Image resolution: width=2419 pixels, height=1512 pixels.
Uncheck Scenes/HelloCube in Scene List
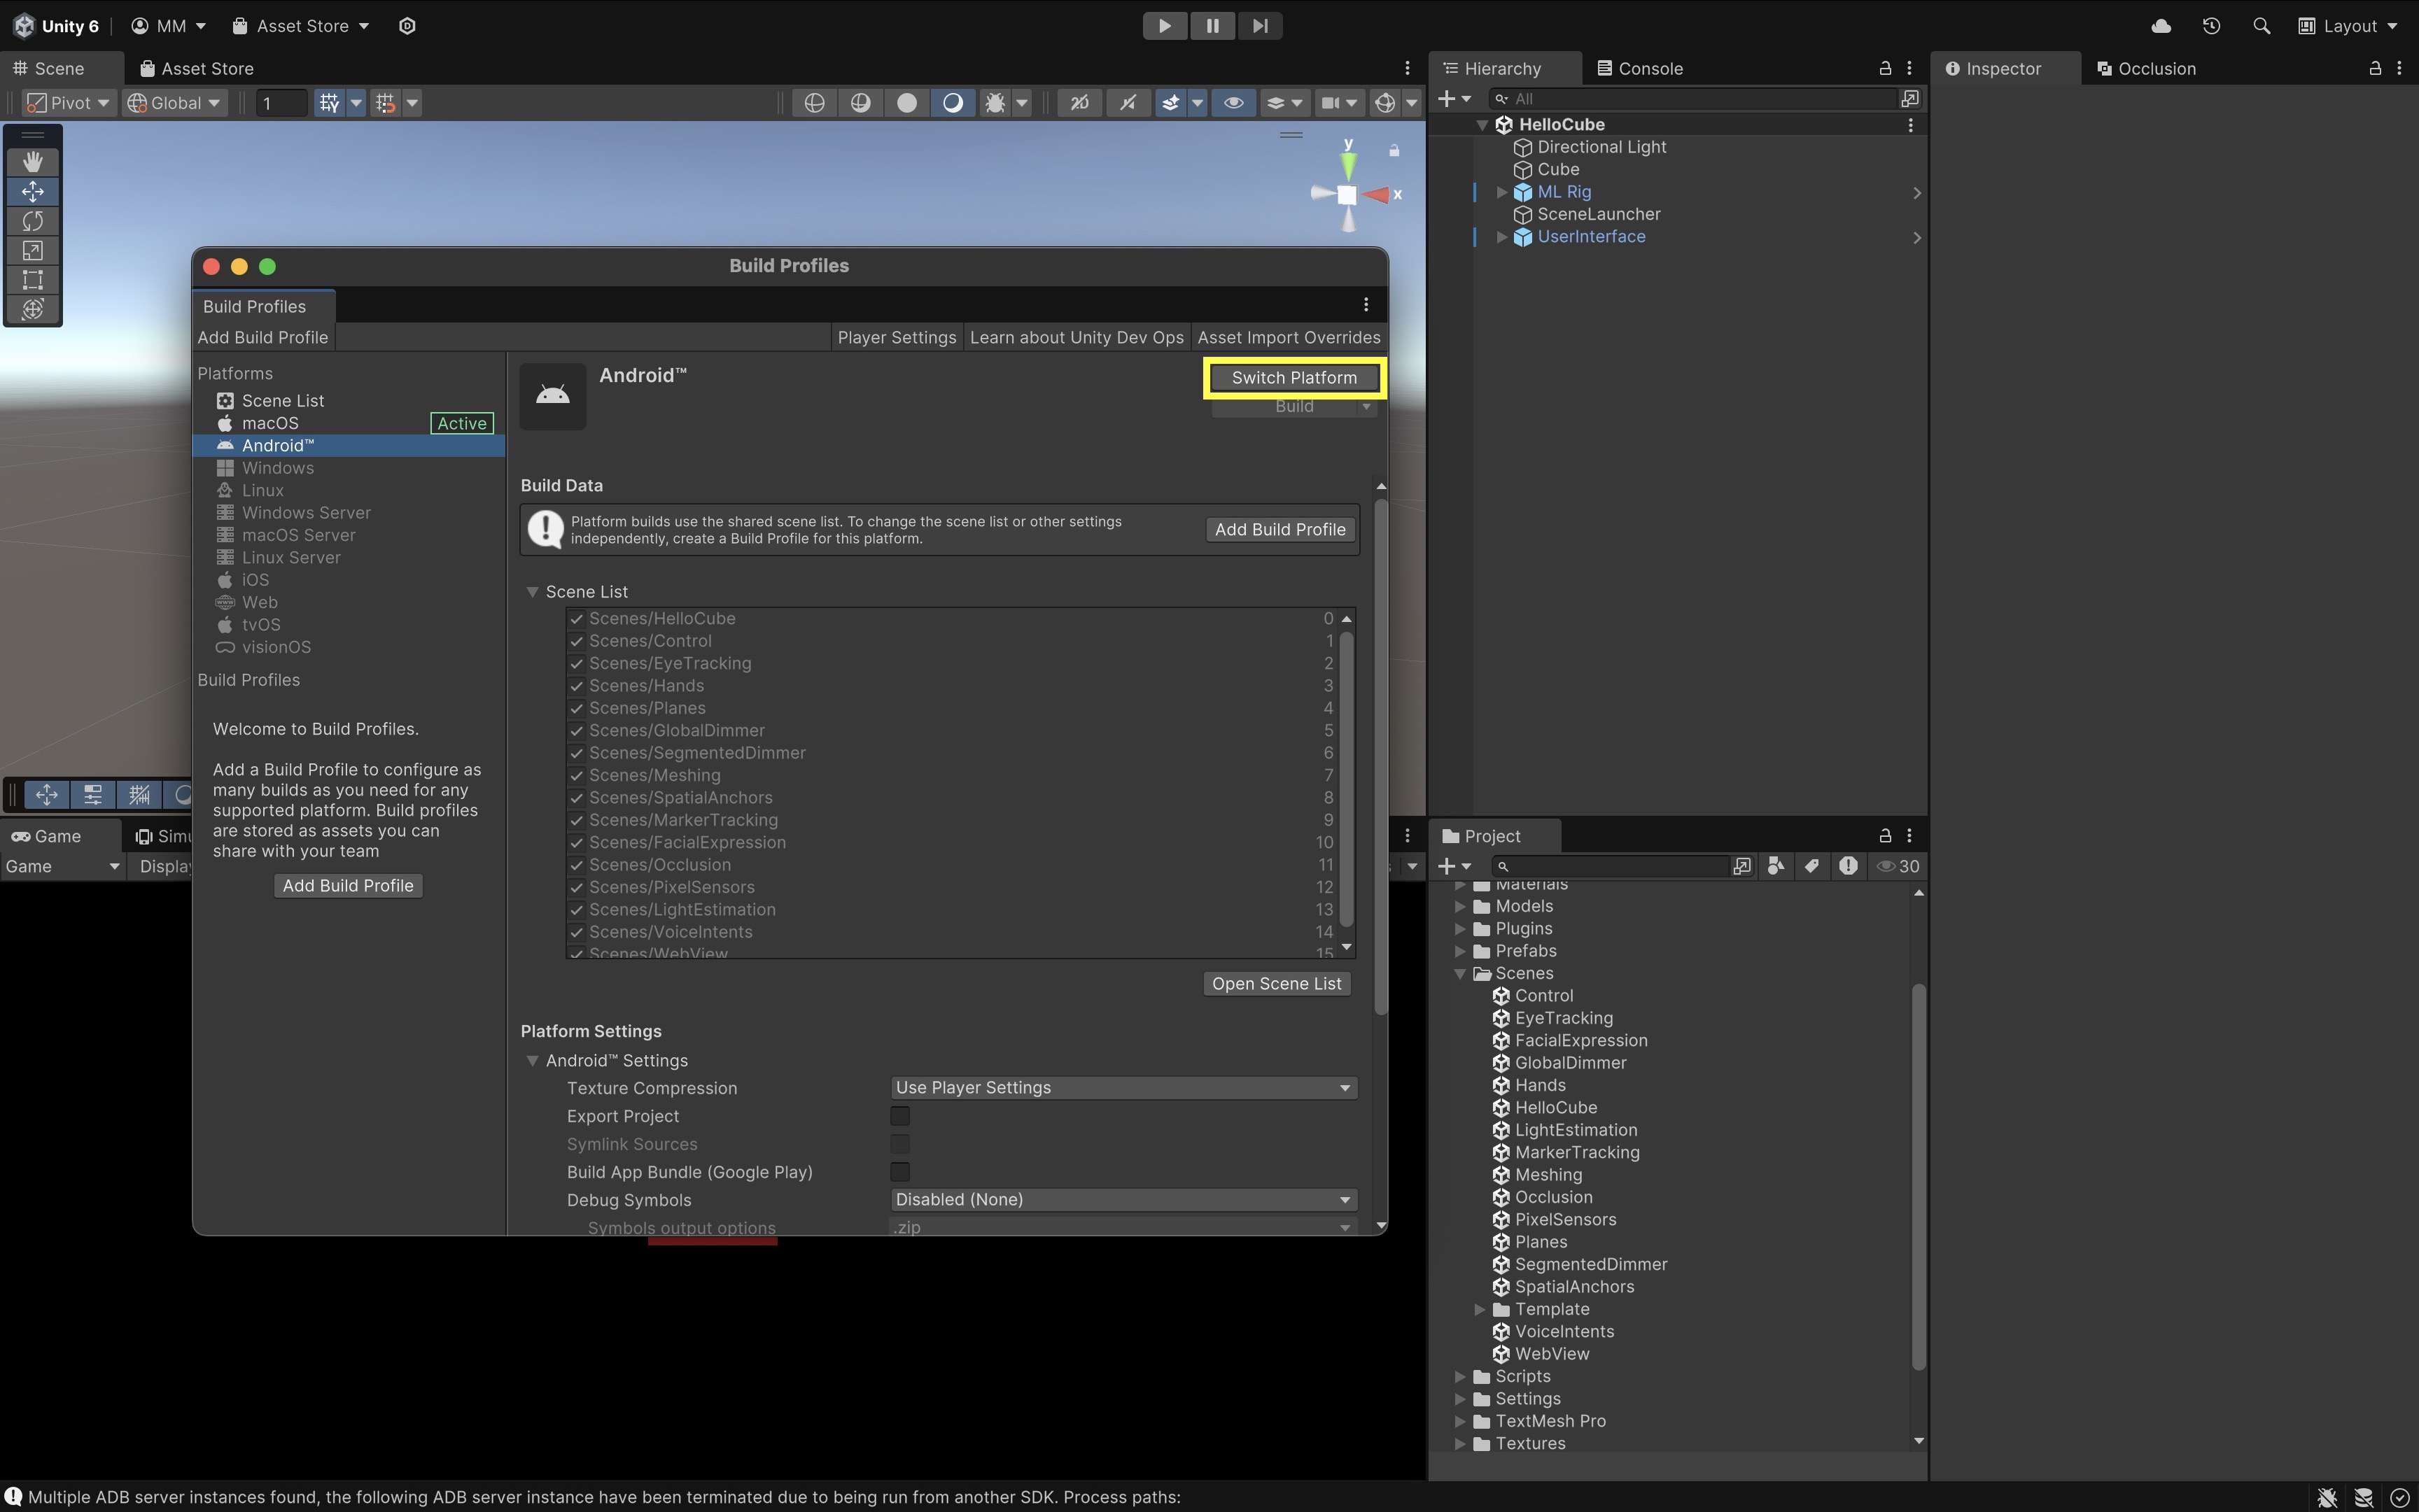click(x=576, y=619)
